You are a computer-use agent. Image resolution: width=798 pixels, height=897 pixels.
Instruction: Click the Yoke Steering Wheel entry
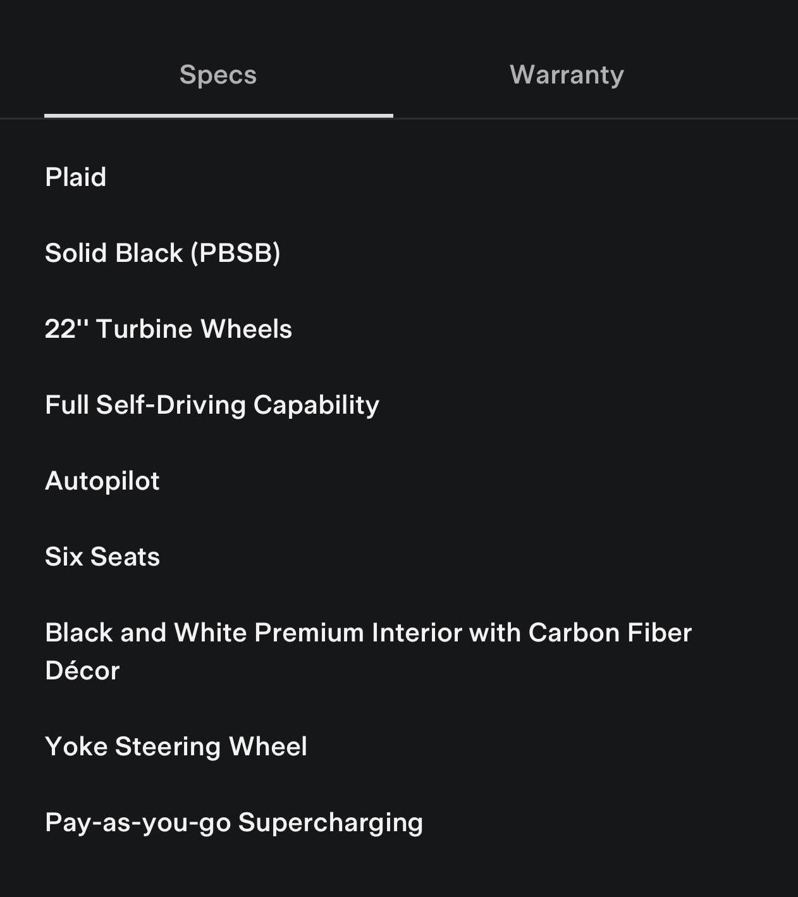coord(176,746)
